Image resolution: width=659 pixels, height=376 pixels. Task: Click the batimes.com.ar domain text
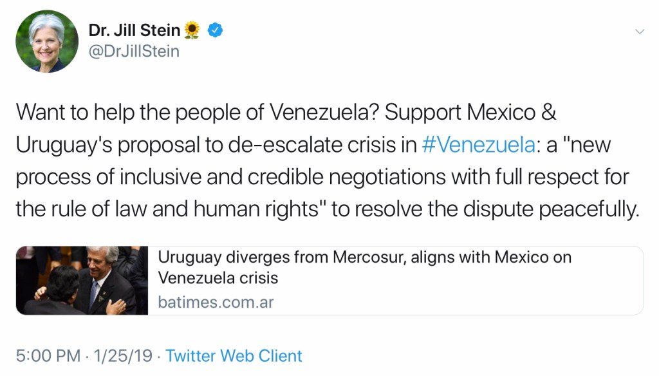tap(216, 302)
